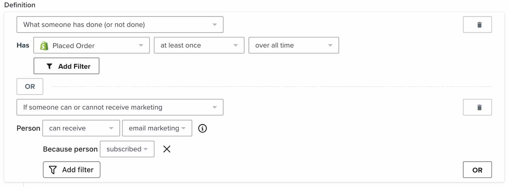This screenshot has height=187, width=508.
Task: Click the caret arrow of 'over all time'
Action: pyautogui.click(x=330, y=45)
